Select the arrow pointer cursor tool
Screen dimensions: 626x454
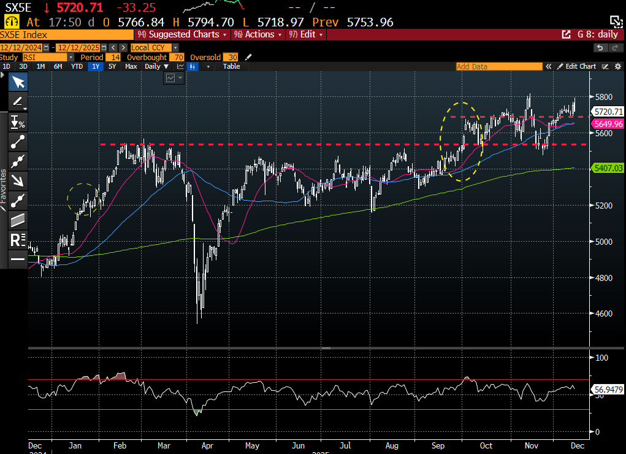[x=18, y=82]
